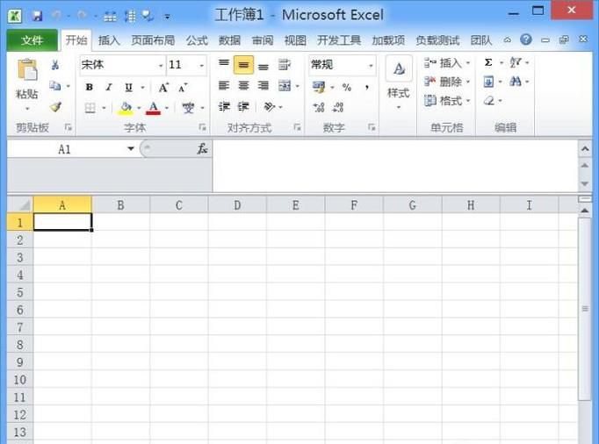Click the Save icon in quick access toolbar
Image resolution: width=599 pixels, height=444 pixels.
pos(37,16)
